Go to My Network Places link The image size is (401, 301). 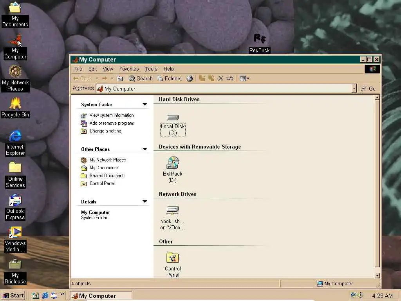pos(108,160)
